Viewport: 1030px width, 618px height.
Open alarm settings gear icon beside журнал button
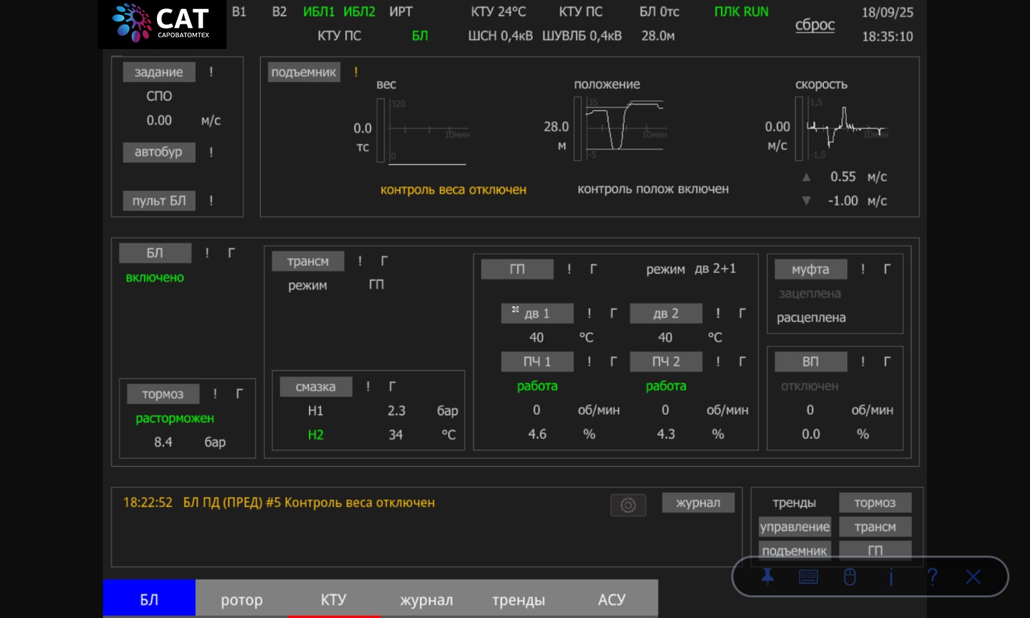coord(628,505)
